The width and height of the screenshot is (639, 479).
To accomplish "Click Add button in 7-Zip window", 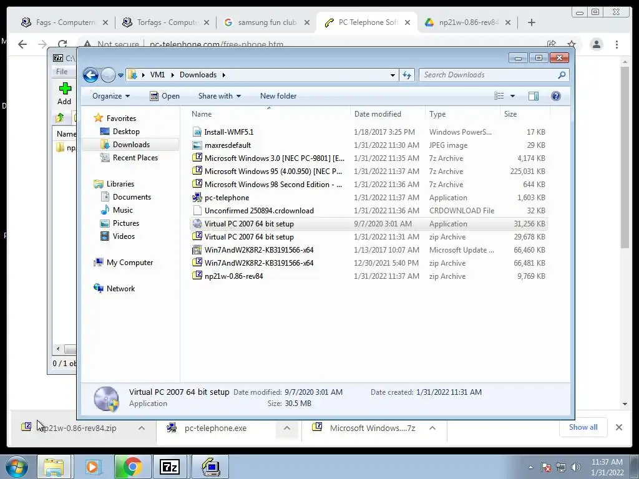I will pyautogui.click(x=64, y=94).
